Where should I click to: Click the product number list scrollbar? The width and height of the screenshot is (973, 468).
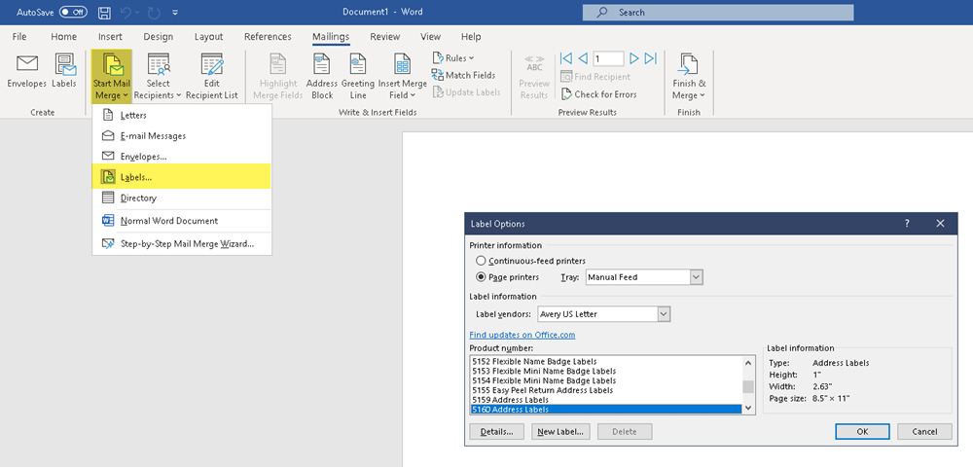[748, 385]
